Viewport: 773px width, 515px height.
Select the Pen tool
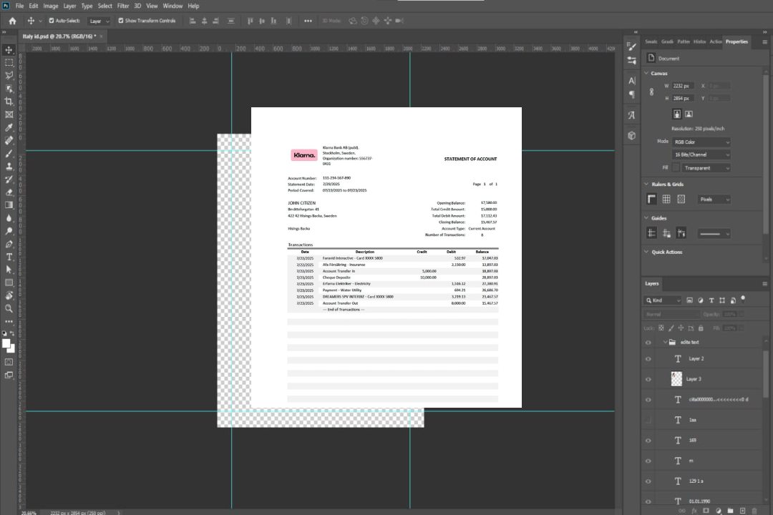(x=9, y=244)
